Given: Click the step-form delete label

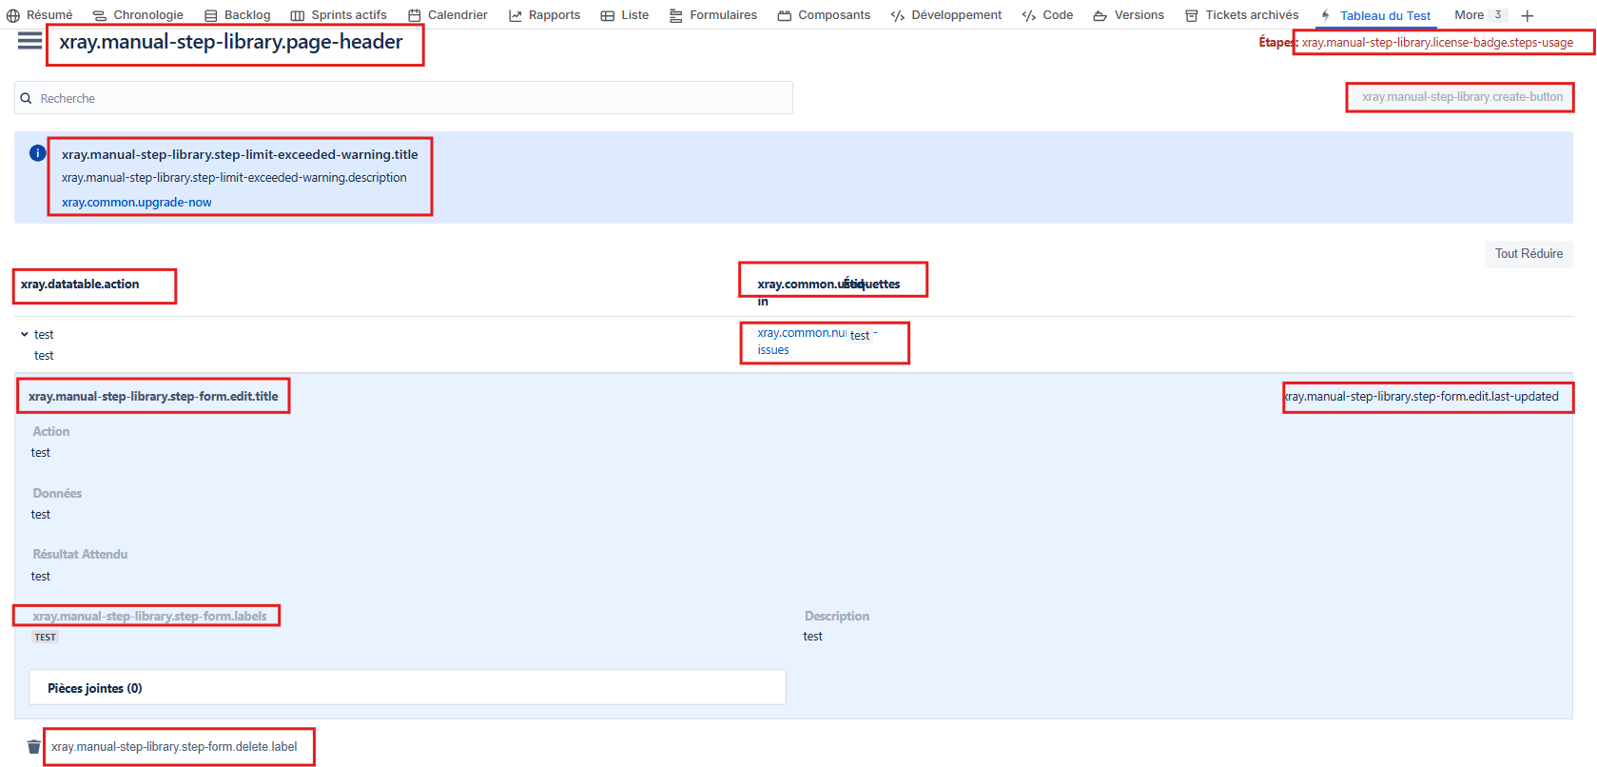Looking at the screenshot, I should point(174,747).
